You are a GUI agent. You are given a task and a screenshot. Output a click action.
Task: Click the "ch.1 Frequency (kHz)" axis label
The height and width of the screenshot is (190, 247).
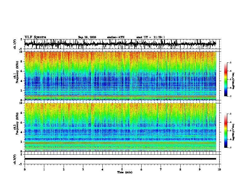click(x=17, y=72)
